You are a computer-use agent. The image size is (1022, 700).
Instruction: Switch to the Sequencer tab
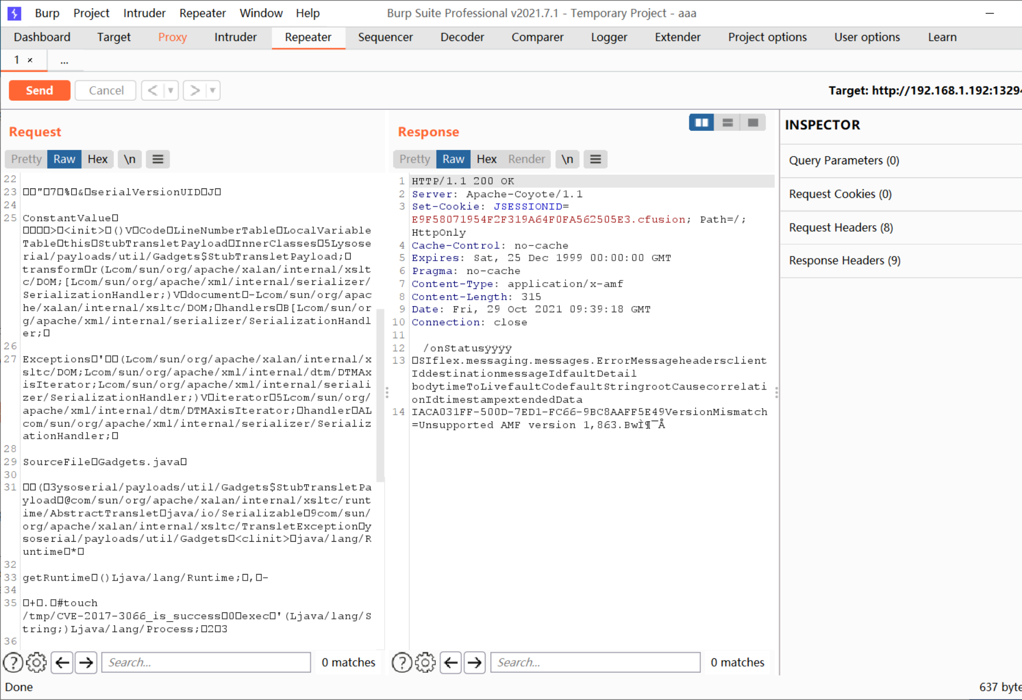click(385, 37)
